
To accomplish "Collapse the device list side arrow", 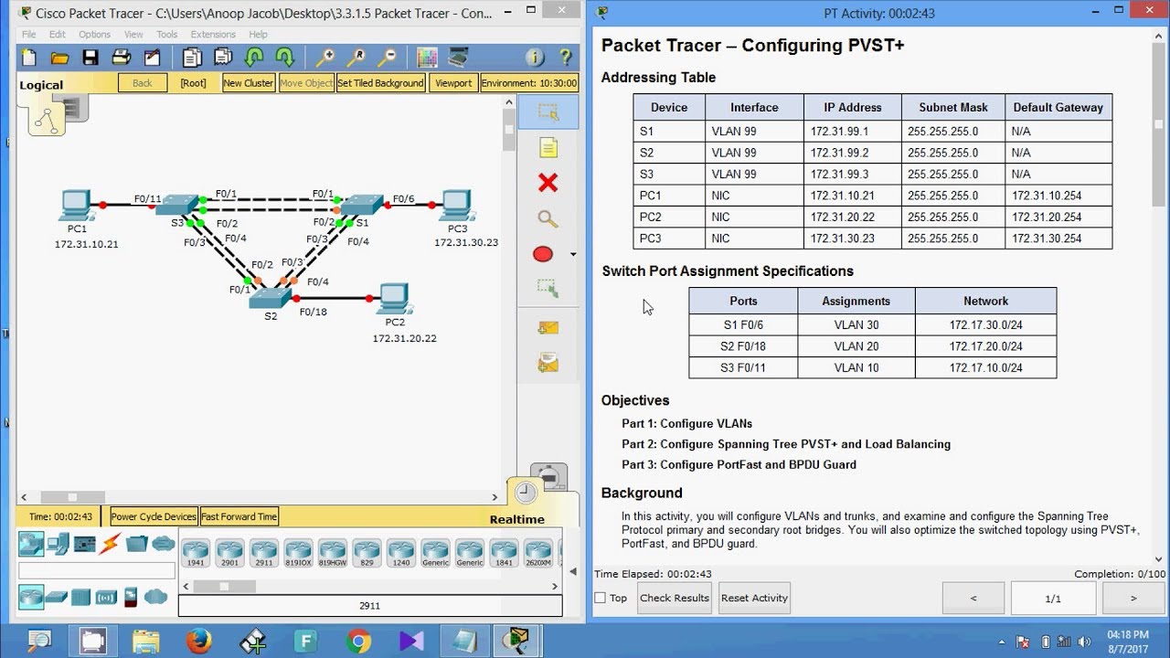I will coord(573,572).
